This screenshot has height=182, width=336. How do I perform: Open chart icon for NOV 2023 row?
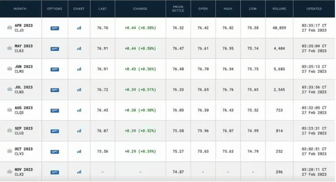pos(79,172)
